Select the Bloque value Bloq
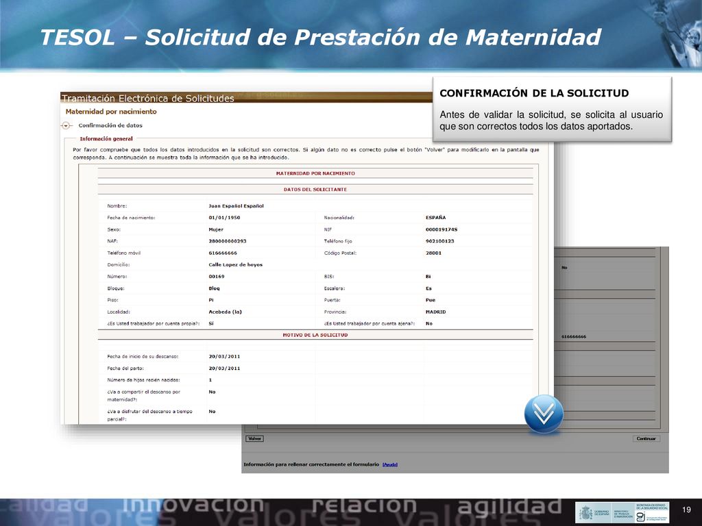Screen dimensions: 702x526 click(214, 288)
